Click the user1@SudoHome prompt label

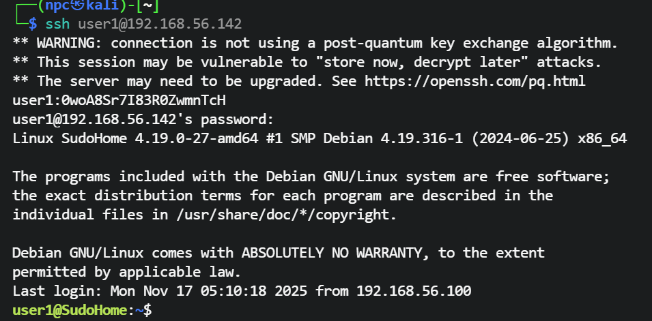(70, 310)
